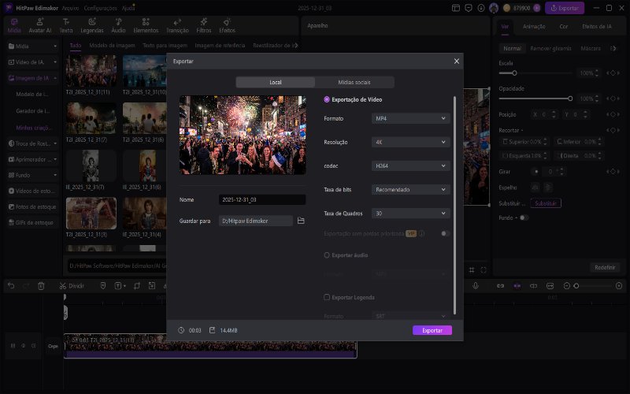This screenshot has height=394, width=630.
Task: Open the Resolução 4K dropdown
Action: click(410, 142)
